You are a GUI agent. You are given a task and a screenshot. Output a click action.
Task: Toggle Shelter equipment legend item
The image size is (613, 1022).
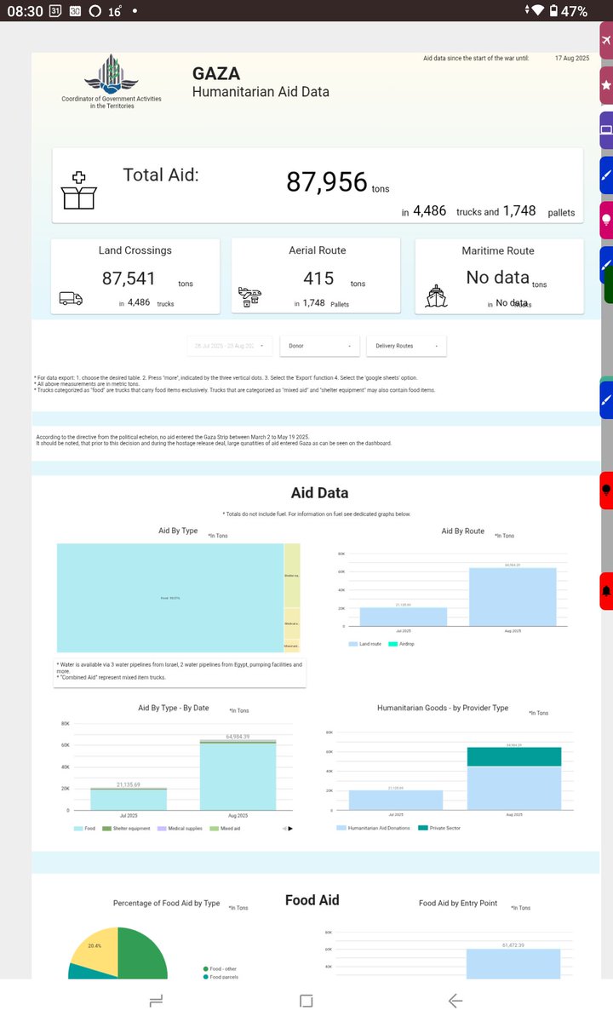[x=126, y=828]
